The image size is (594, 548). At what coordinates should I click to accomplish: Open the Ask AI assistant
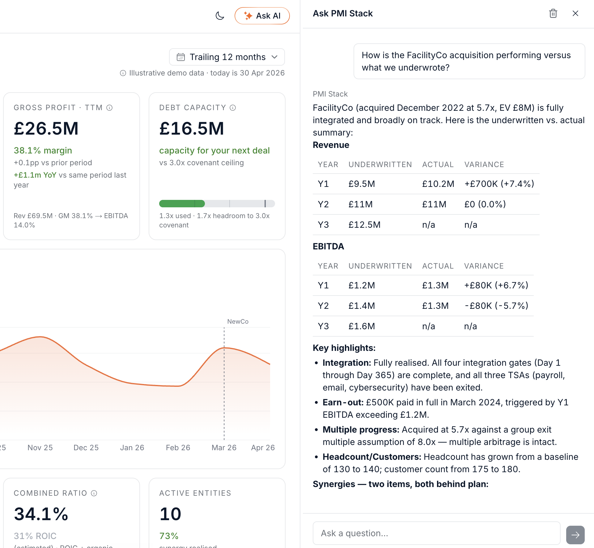click(262, 16)
